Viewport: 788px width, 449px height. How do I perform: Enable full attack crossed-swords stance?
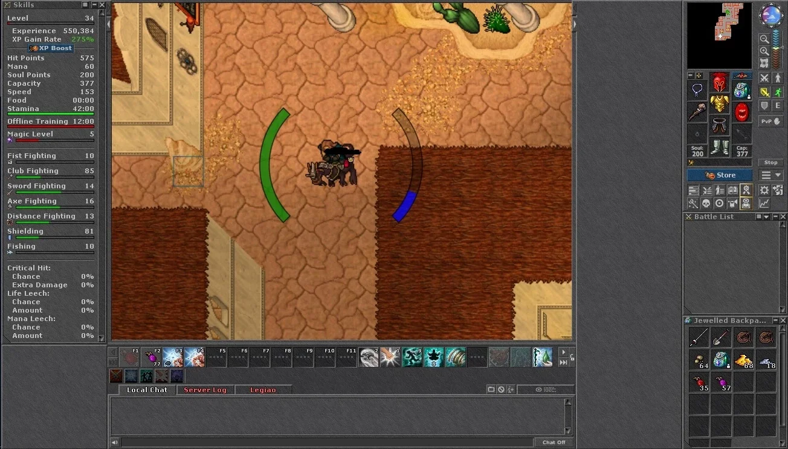[764, 78]
